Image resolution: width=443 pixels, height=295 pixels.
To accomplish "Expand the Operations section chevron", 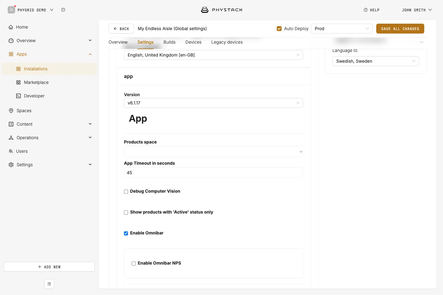I will pyautogui.click(x=90, y=137).
